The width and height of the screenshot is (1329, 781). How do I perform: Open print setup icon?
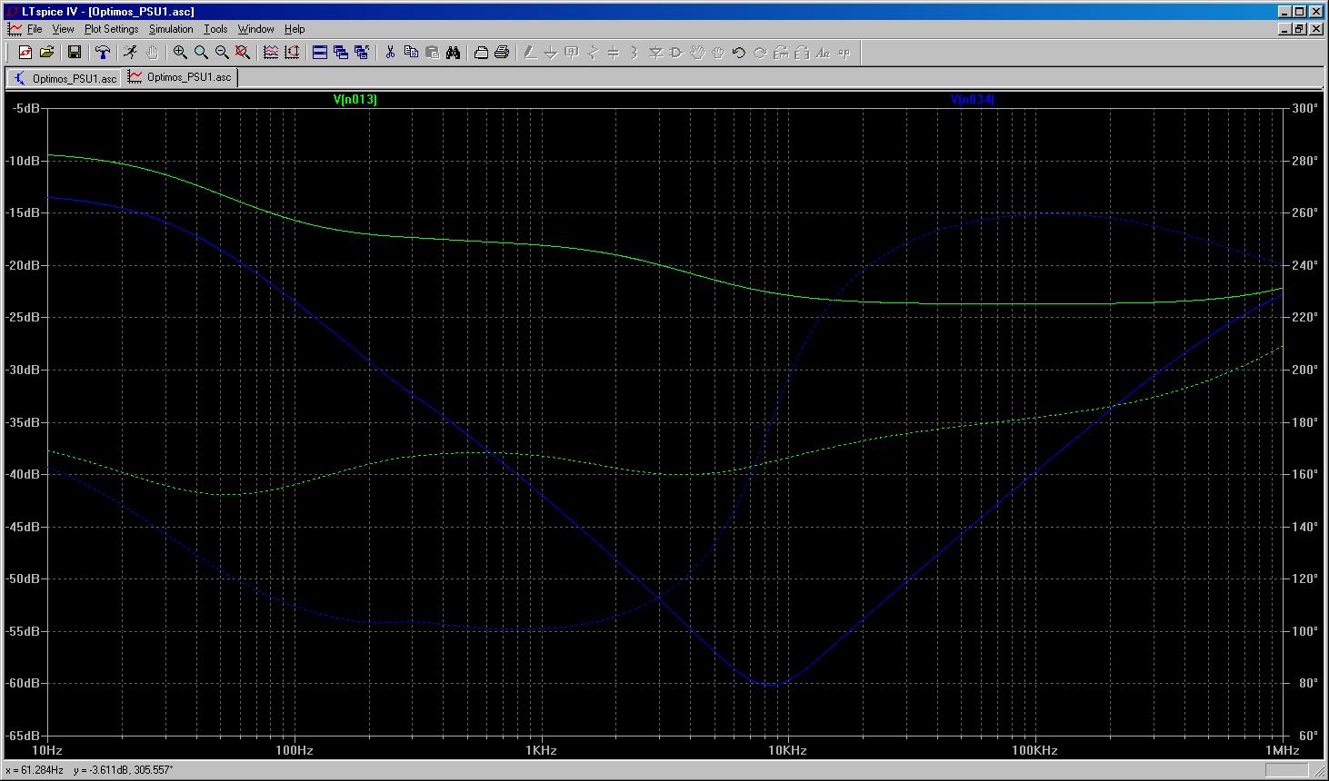(x=481, y=53)
